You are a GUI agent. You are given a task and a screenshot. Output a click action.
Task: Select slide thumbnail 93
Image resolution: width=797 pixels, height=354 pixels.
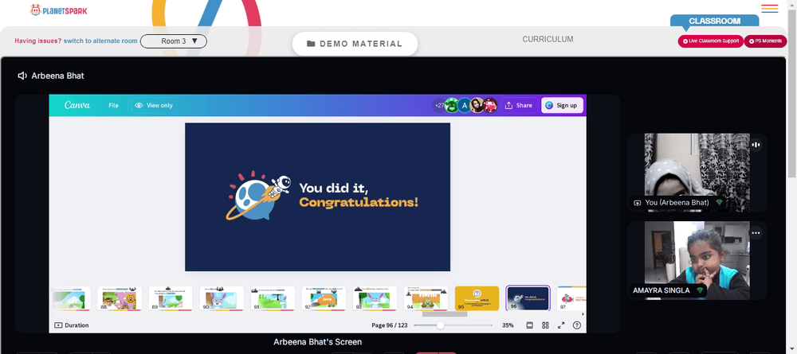click(x=375, y=298)
